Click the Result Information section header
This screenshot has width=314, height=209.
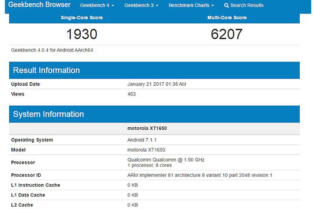coord(46,70)
